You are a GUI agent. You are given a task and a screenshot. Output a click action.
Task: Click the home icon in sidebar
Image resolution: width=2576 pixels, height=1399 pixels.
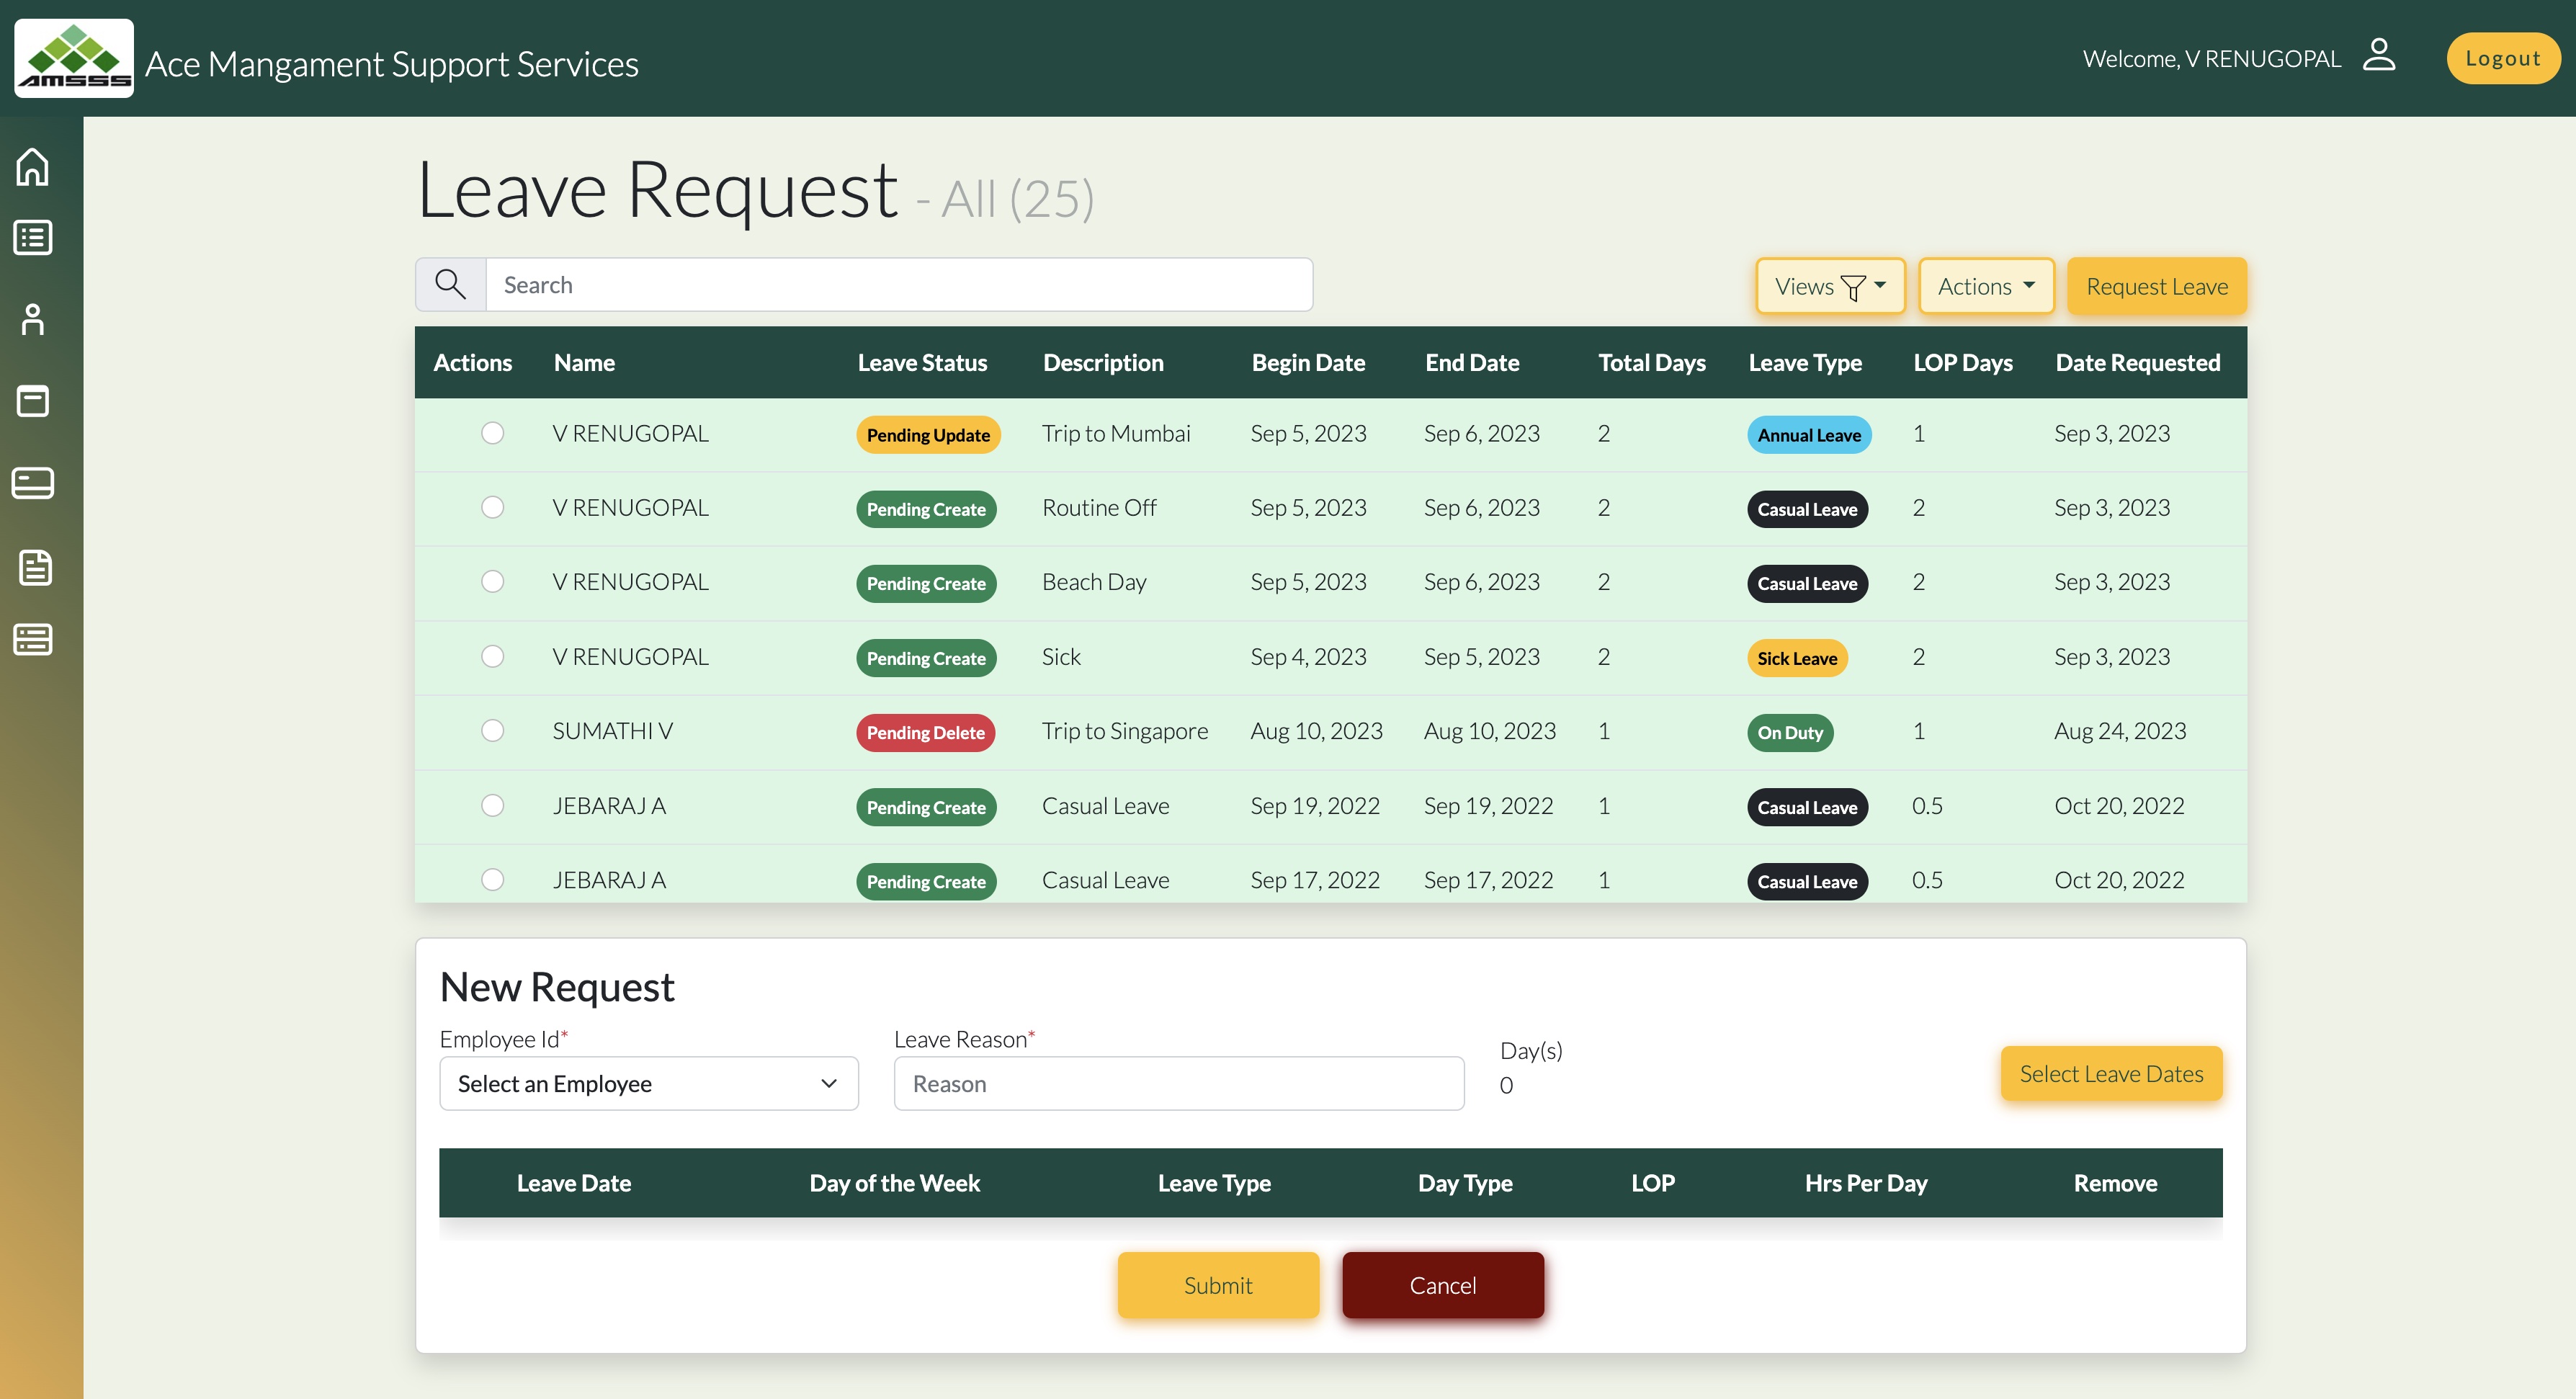point(33,167)
